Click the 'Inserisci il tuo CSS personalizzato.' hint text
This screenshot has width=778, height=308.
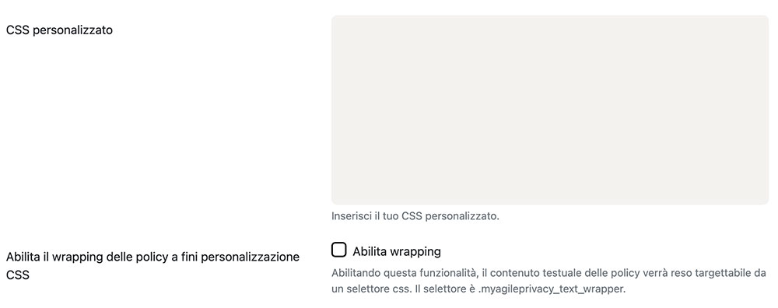coord(415,217)
